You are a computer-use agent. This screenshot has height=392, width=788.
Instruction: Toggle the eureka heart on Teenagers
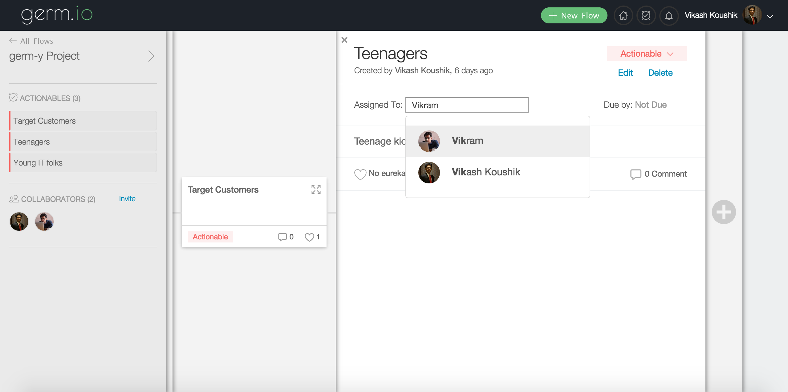360,174
